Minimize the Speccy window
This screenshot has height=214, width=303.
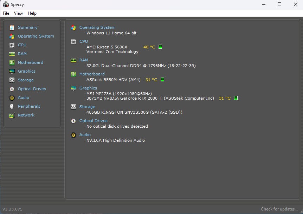click(264, 4)
